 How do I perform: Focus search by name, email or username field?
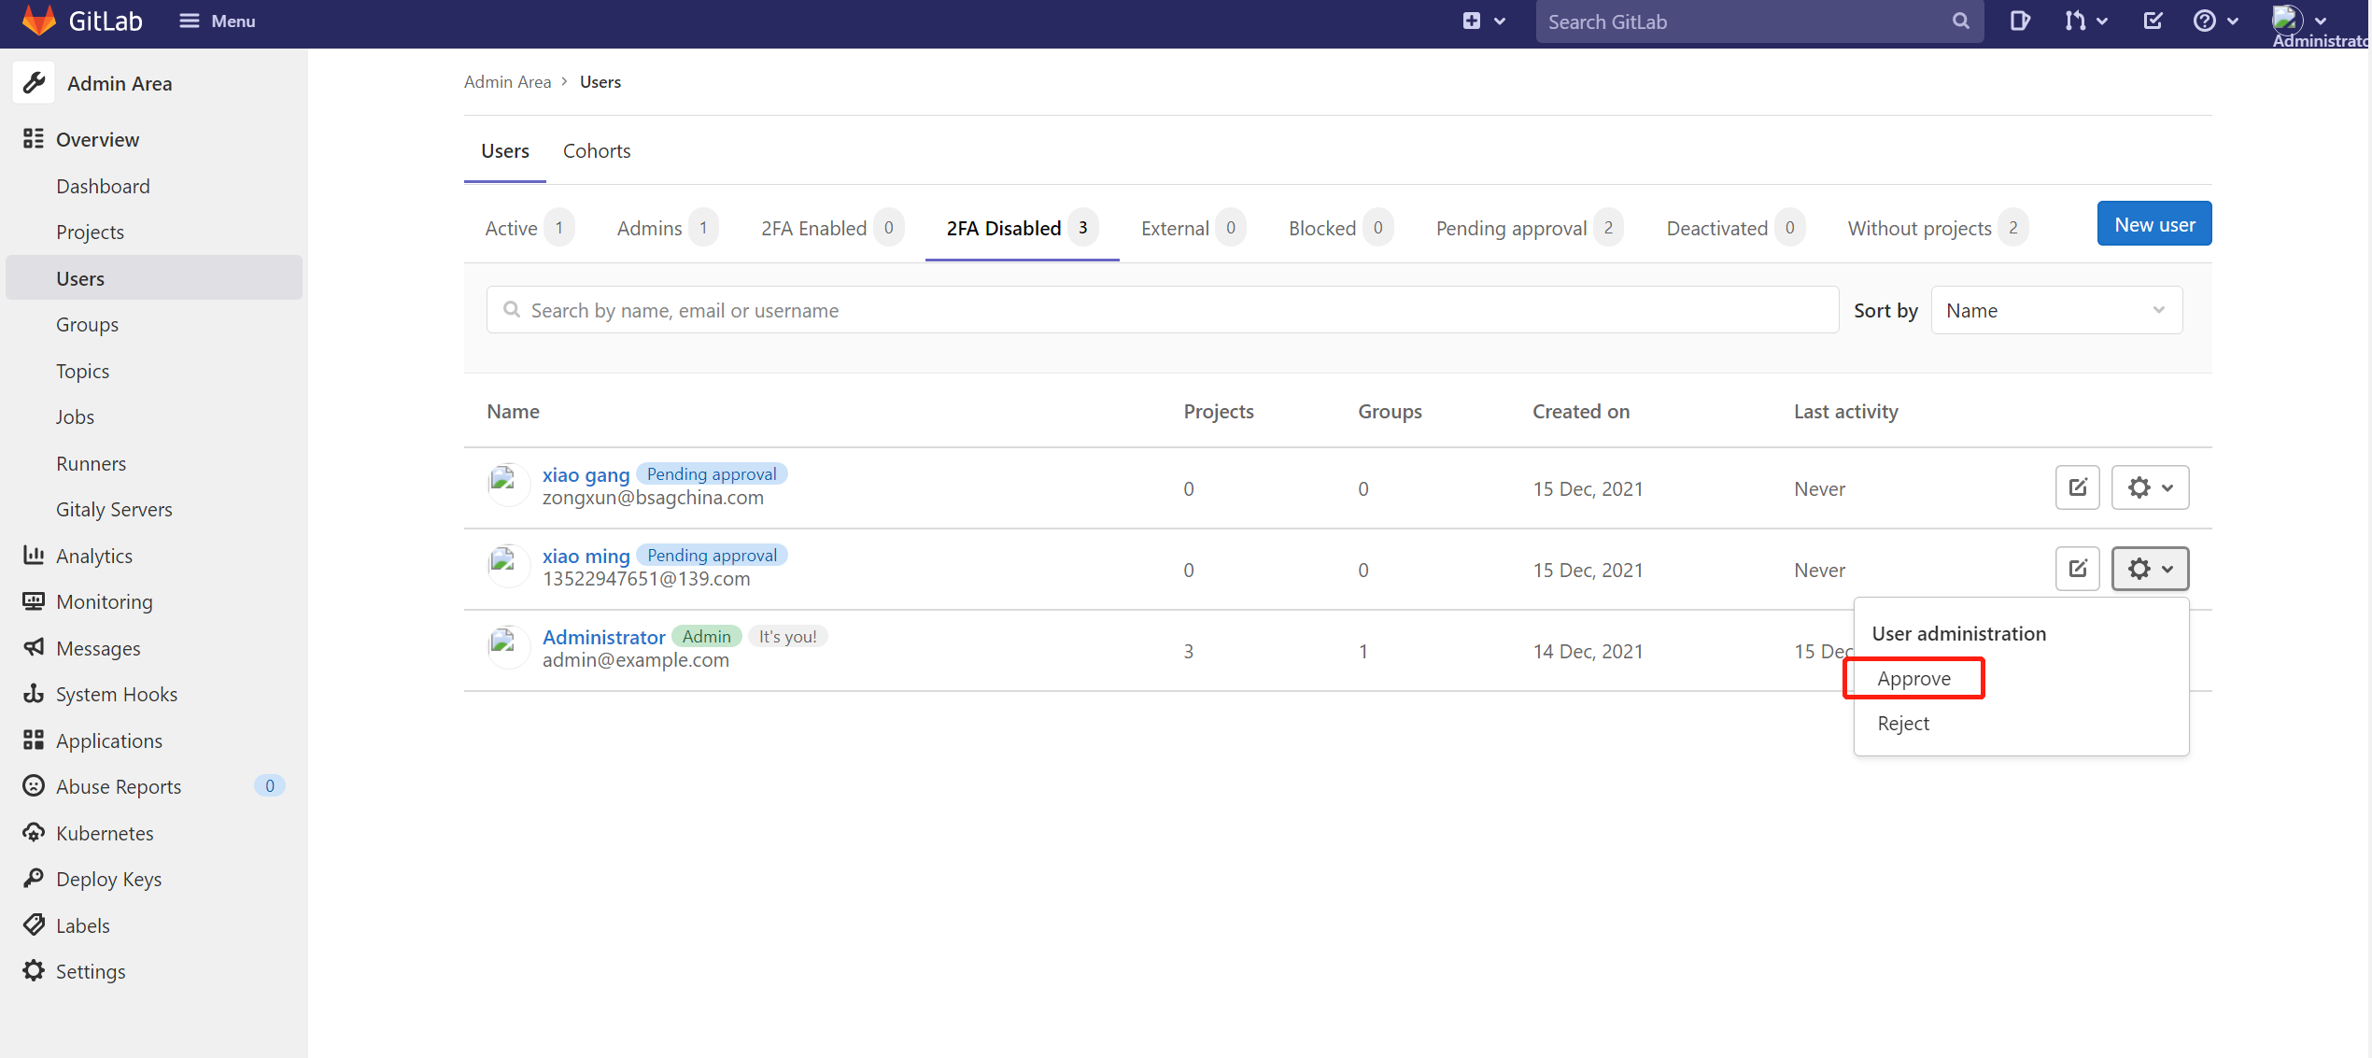tap(1163, 310)
